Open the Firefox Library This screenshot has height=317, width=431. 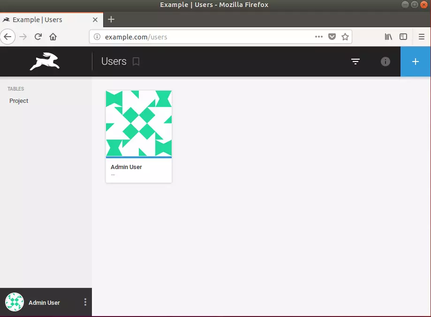[x=388, y=37]
